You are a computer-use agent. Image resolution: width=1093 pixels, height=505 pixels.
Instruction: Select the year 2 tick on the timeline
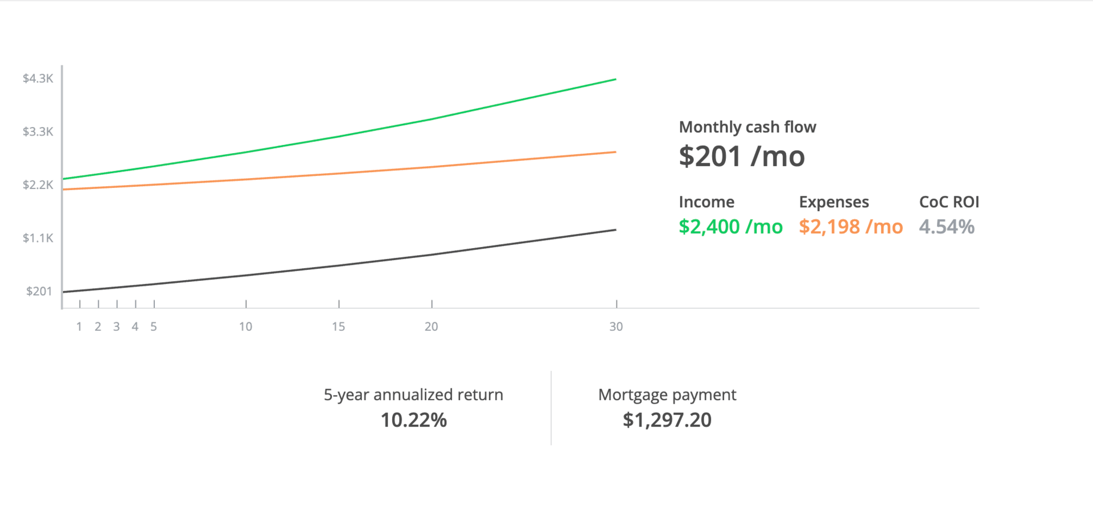pyautogui.click(x=98, y=304)
